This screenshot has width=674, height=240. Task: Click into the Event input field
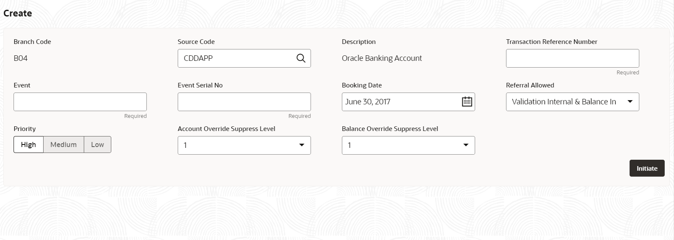(80, 102)
